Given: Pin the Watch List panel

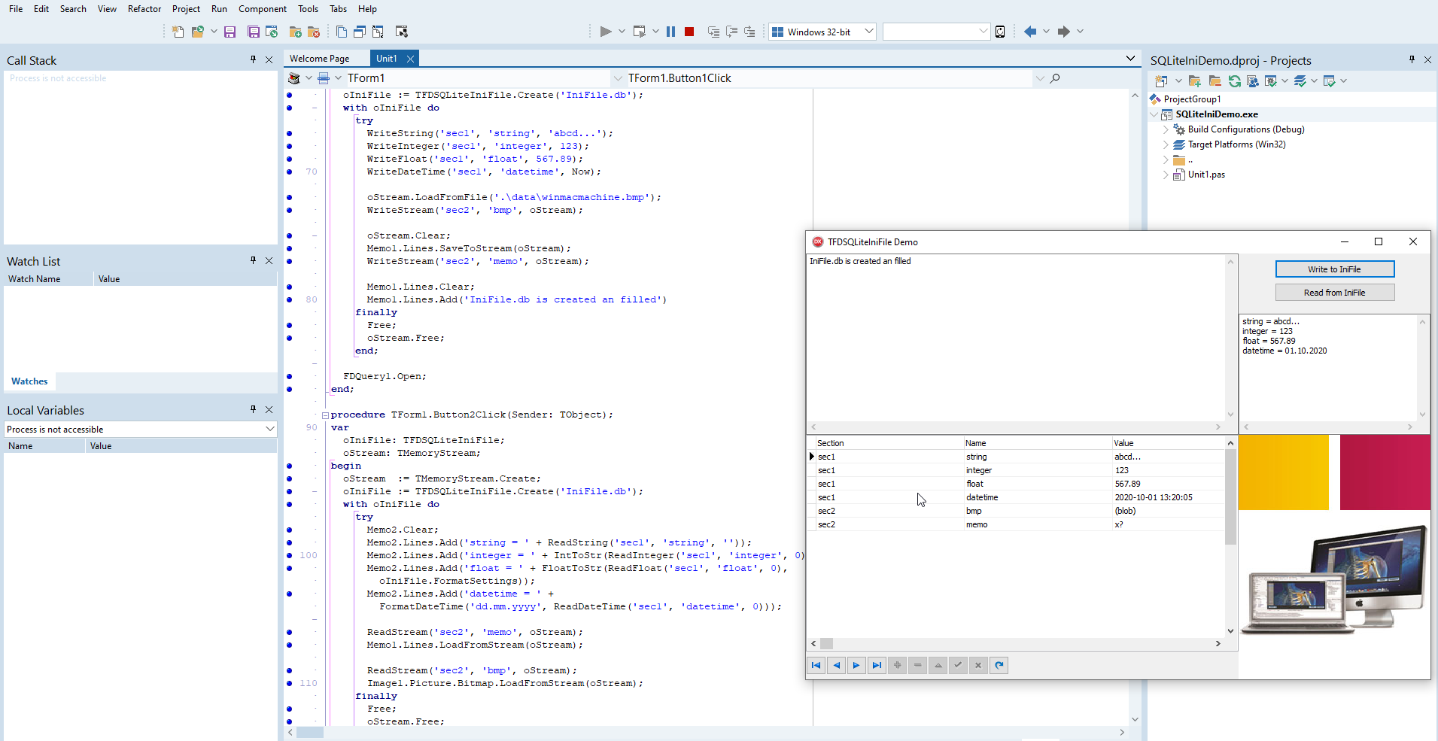Looking at the screenshot, I should (253, 260).
